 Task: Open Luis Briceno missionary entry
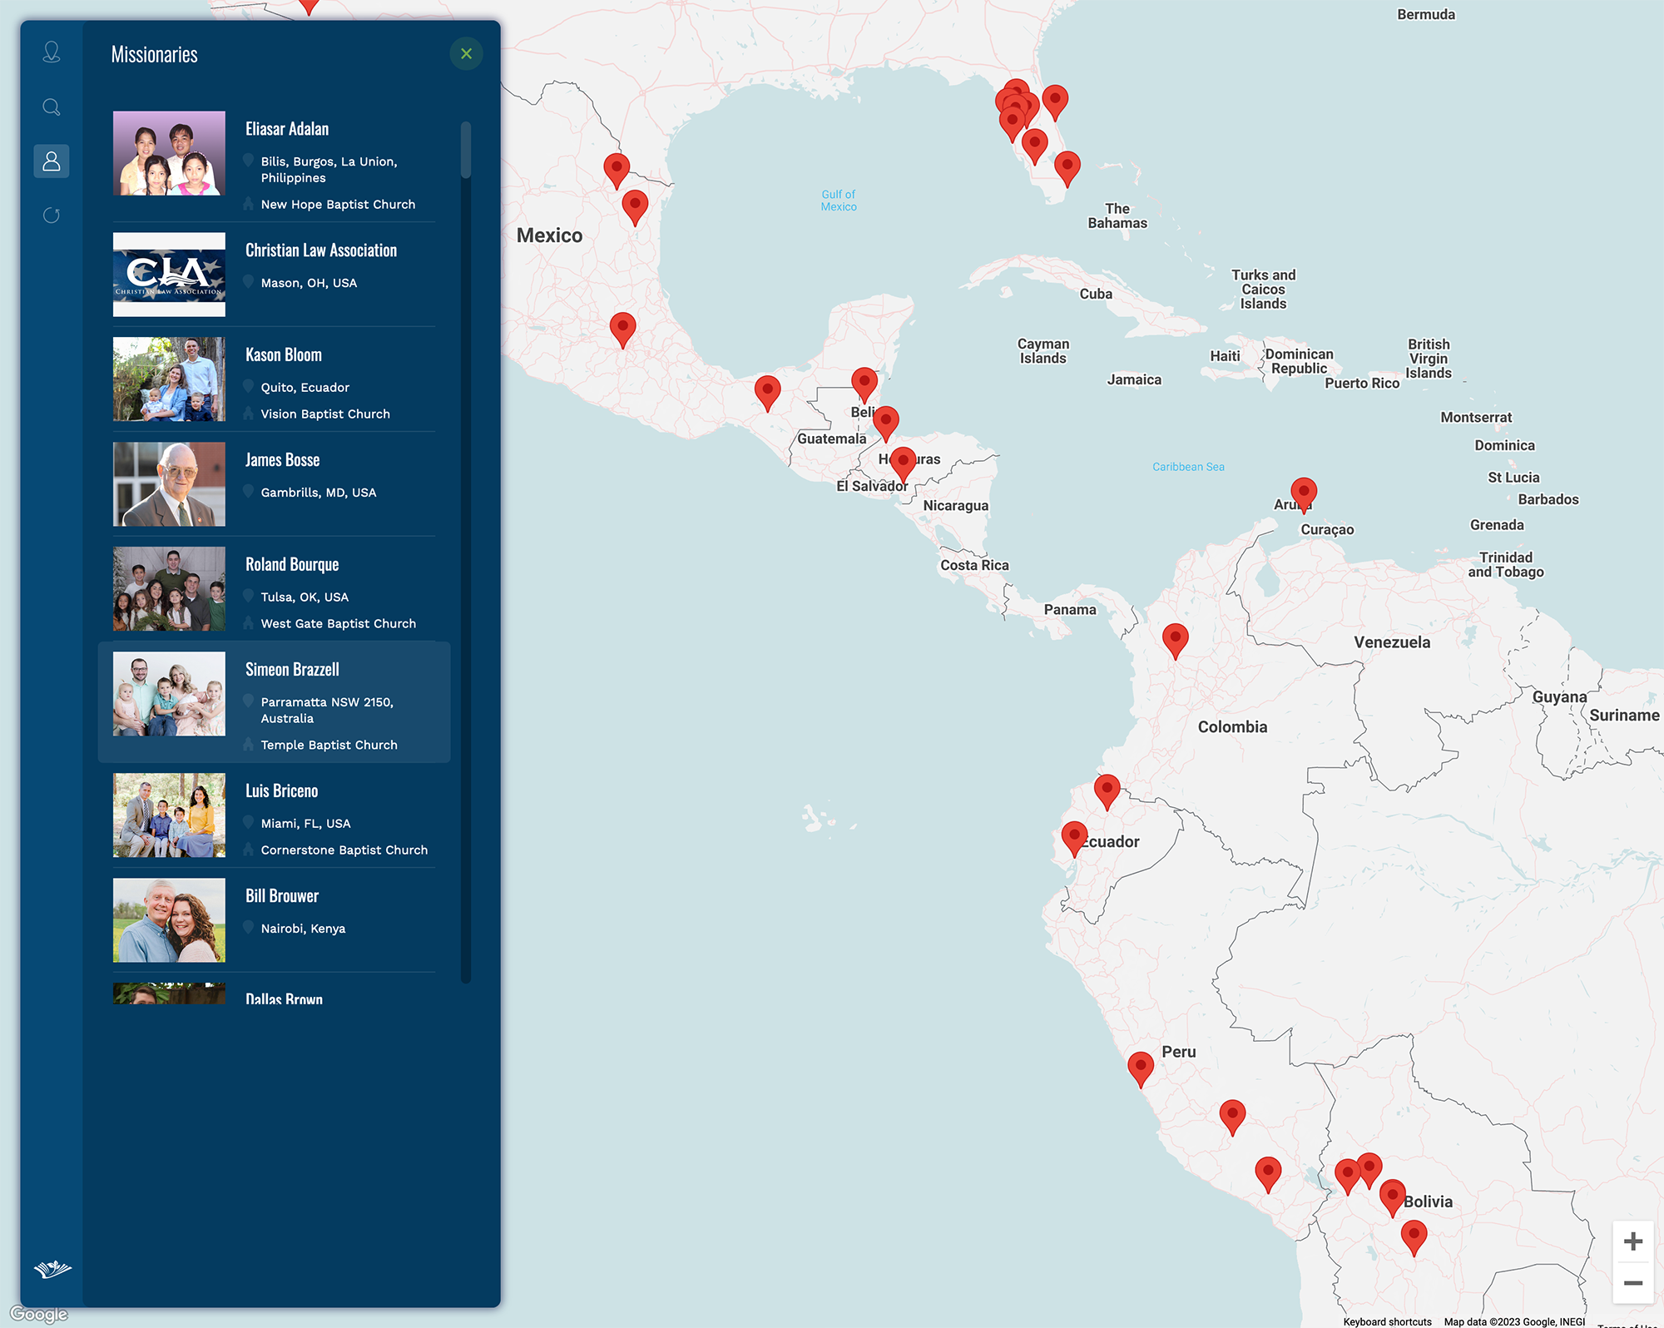(x=281, y=791)
